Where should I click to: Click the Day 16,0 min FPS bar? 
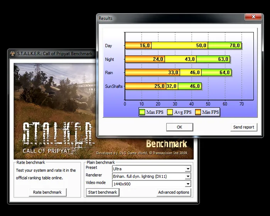[x=138, y=46]
